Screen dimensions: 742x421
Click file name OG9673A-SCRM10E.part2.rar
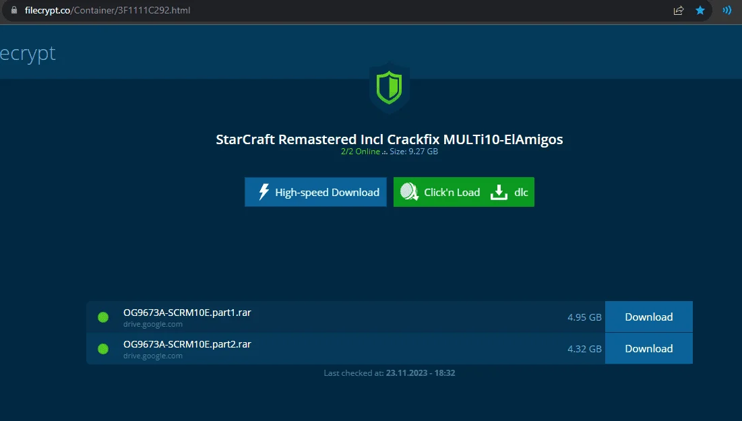pyautogui.click(x=187, y=344)
